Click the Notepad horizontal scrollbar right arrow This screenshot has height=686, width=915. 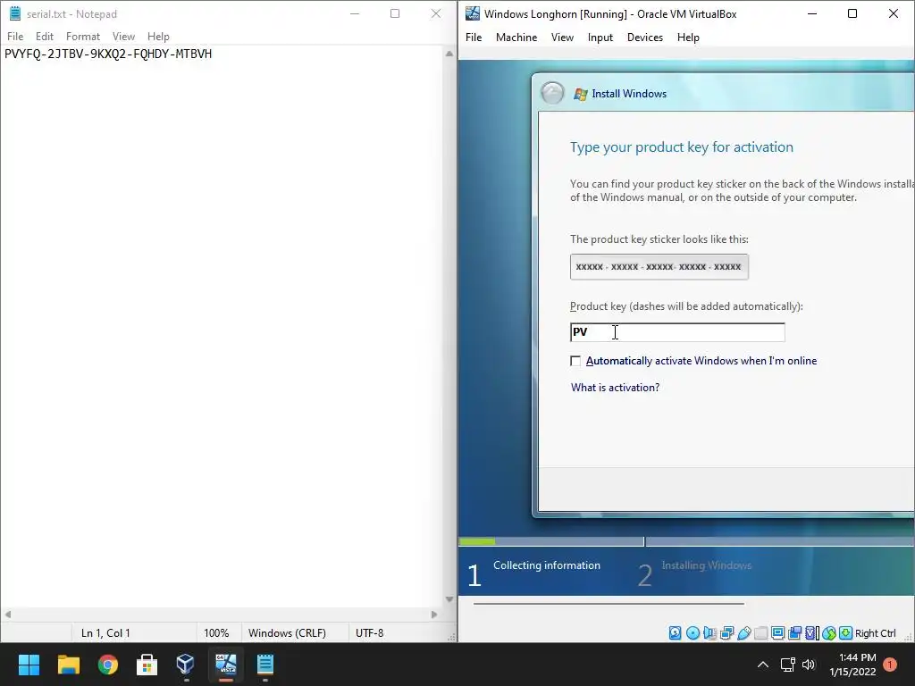click(x=434, y=615)
